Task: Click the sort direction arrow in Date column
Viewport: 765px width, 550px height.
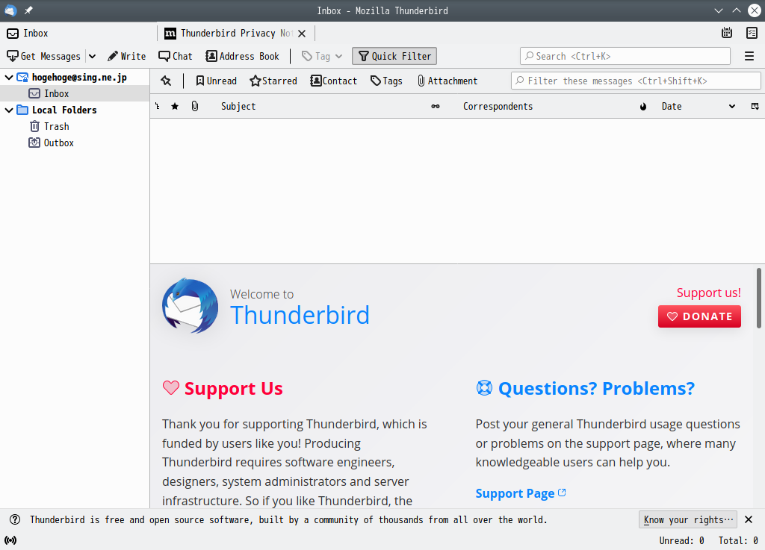Action: pyautogui.click(x=732, y=106)
